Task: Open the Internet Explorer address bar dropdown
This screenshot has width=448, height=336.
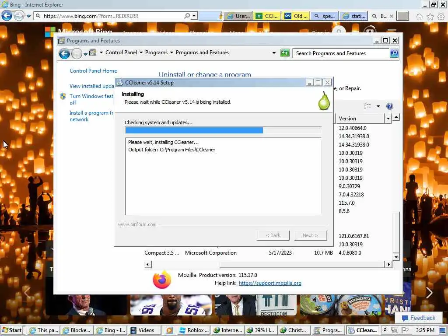Action: pyautogui.click(x=194, y=16)
